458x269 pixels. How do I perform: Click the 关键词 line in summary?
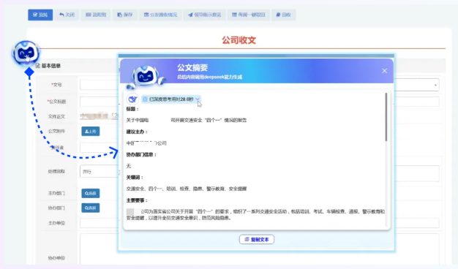coord(187,189)
